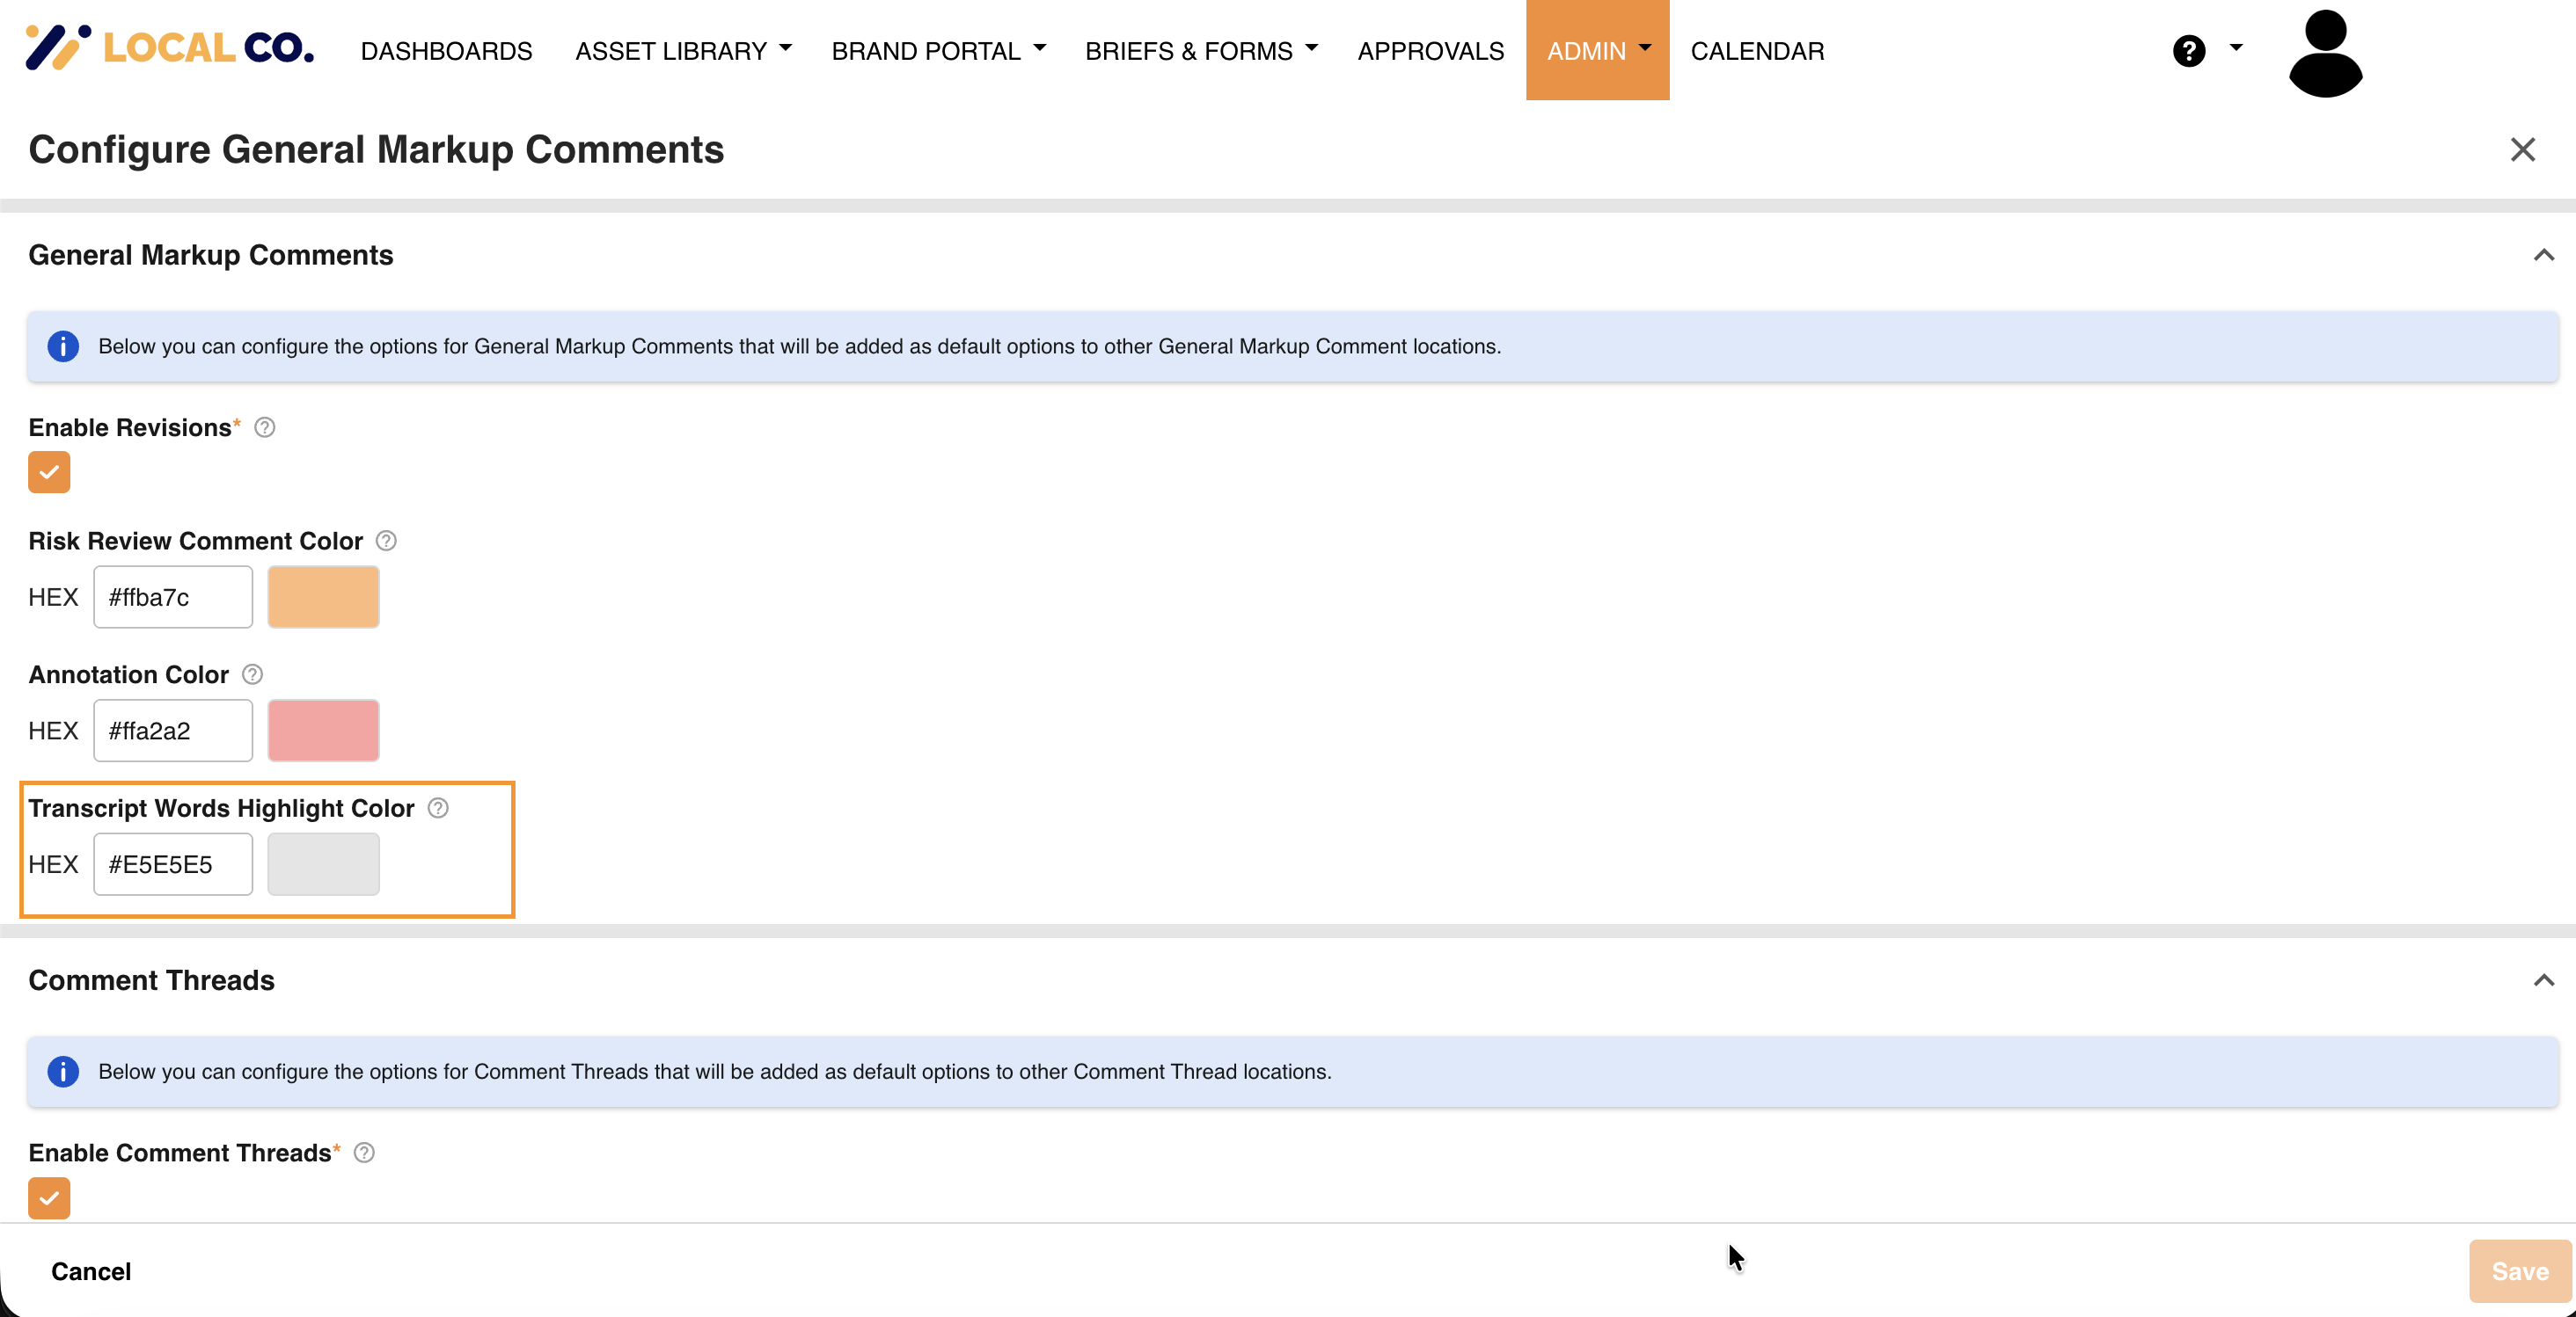Open the Annotation Color pink swatch
Image resolution: width=2576 pixels, height=1317 pixels.
click(323, 731)
